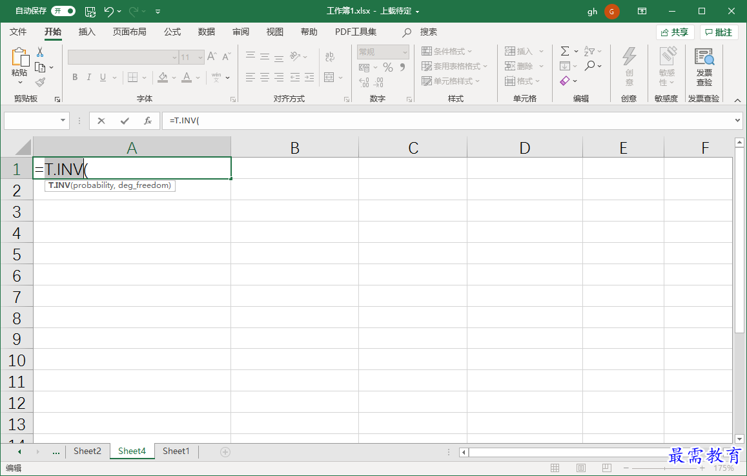Click the Wrap Text icon
Screen dimensions: 747x476
tap(330, 57)
